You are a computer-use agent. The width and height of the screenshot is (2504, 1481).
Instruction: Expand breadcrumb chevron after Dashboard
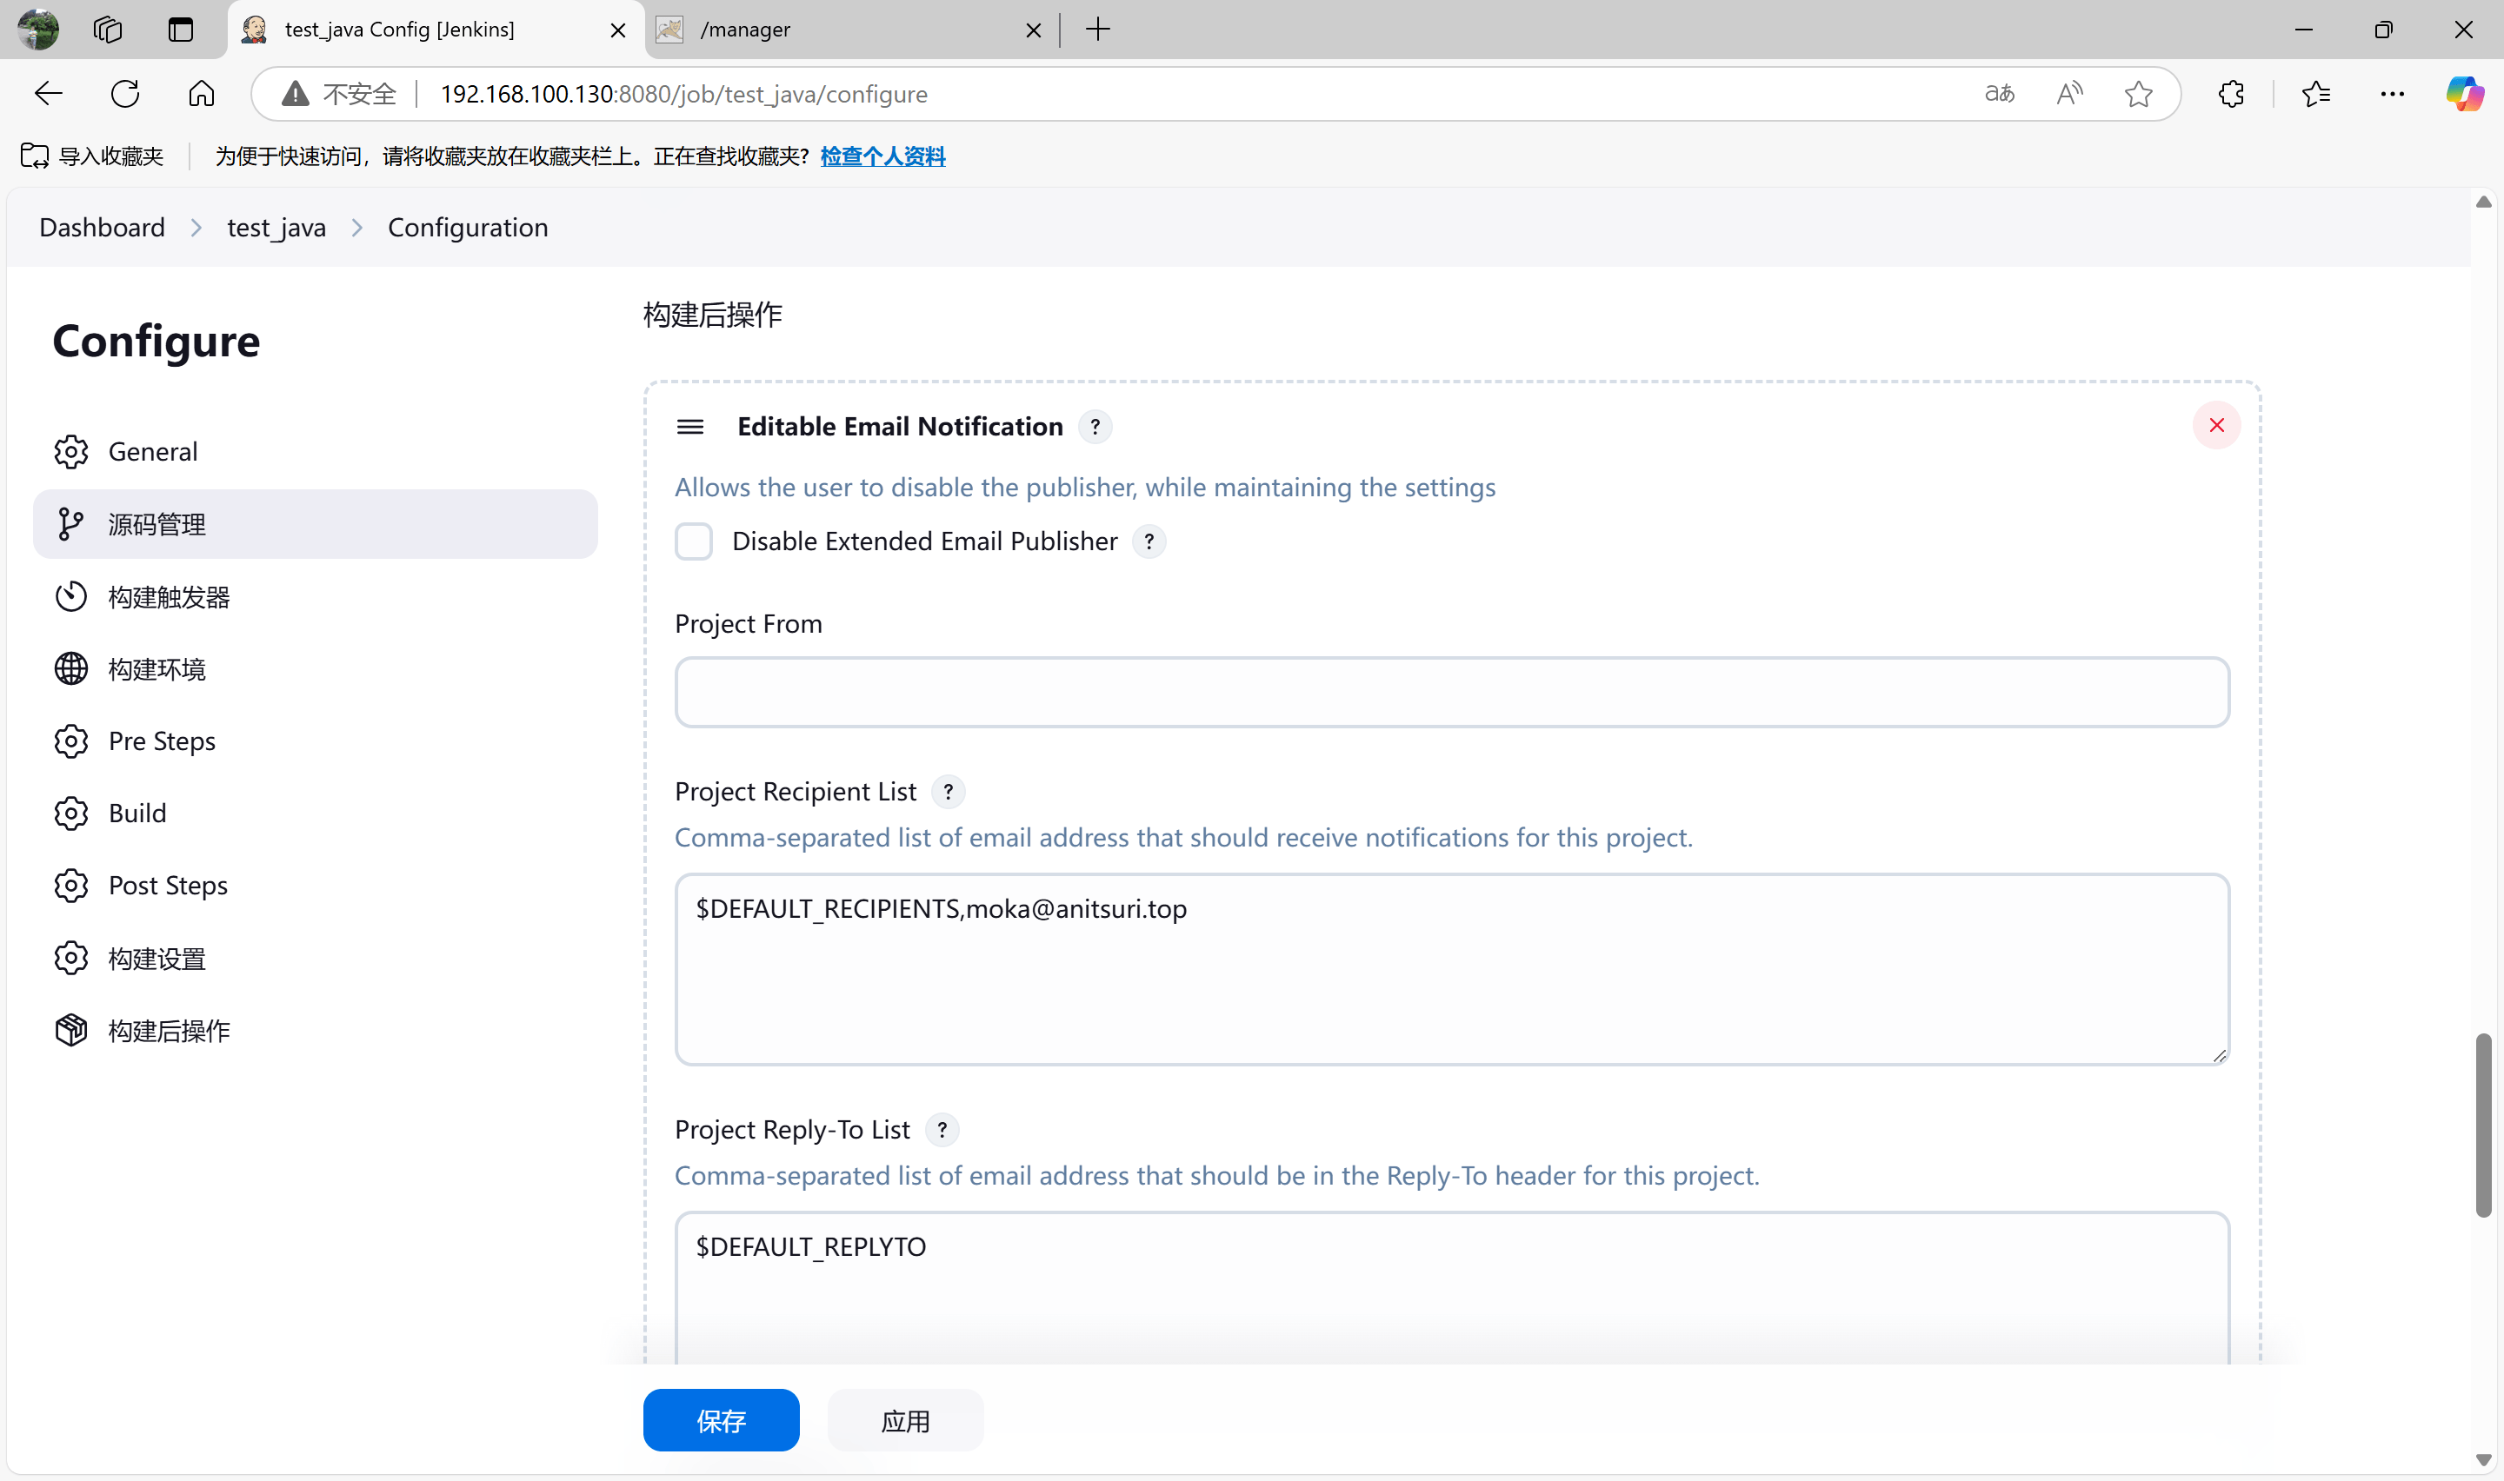tap(196, 229)
